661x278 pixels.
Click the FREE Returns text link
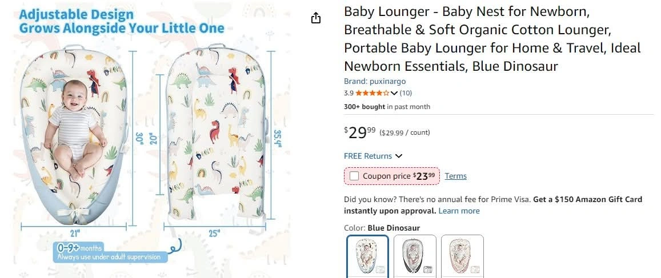[368, 156]
